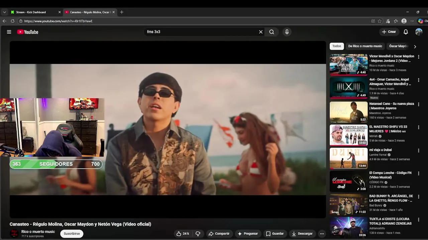Open the 4x4 video thumbnail

[348, 88]
